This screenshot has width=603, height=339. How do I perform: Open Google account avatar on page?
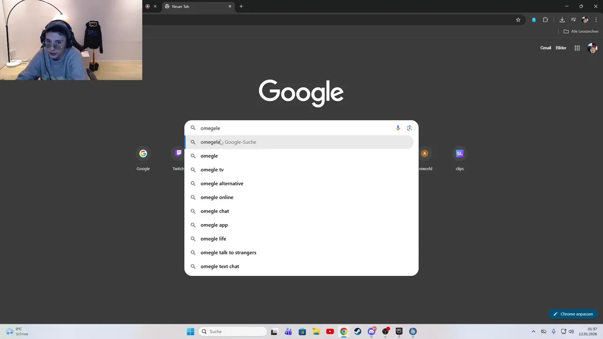592,48
